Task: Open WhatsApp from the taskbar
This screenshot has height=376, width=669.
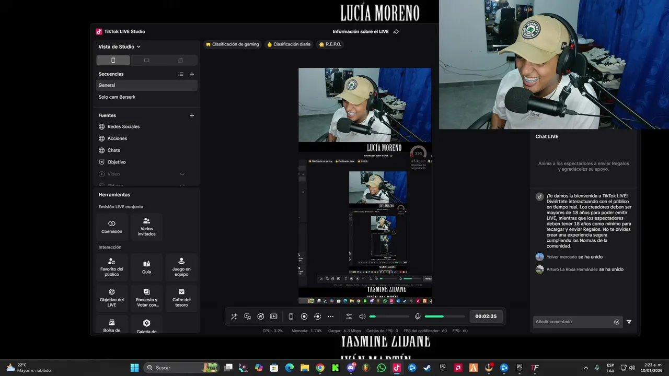Action: pyautogui.click(x=381, y=368)
